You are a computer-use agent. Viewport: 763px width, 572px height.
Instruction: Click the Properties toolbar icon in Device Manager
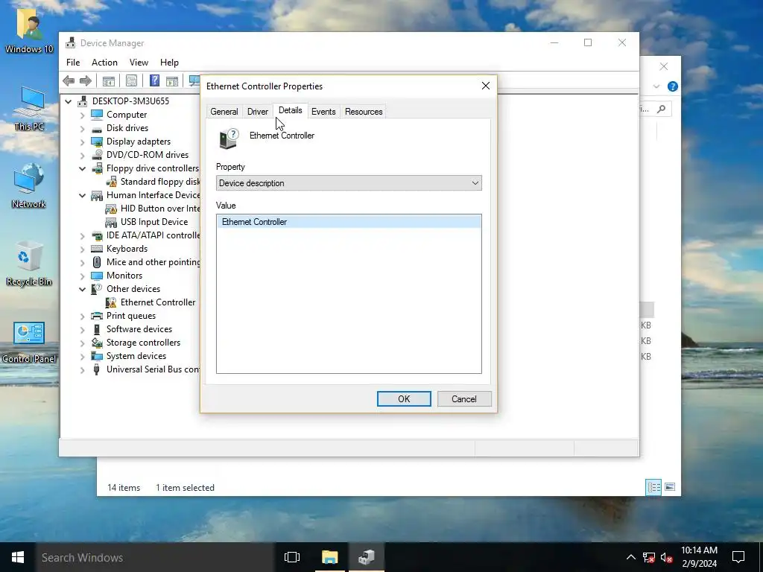pos(131,80)
